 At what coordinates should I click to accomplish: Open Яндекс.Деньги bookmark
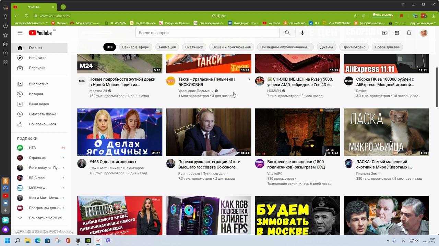pos(143,23)
